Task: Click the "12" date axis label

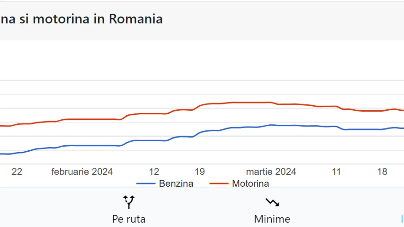Action: pyautogui.click(x=154, y=172)
